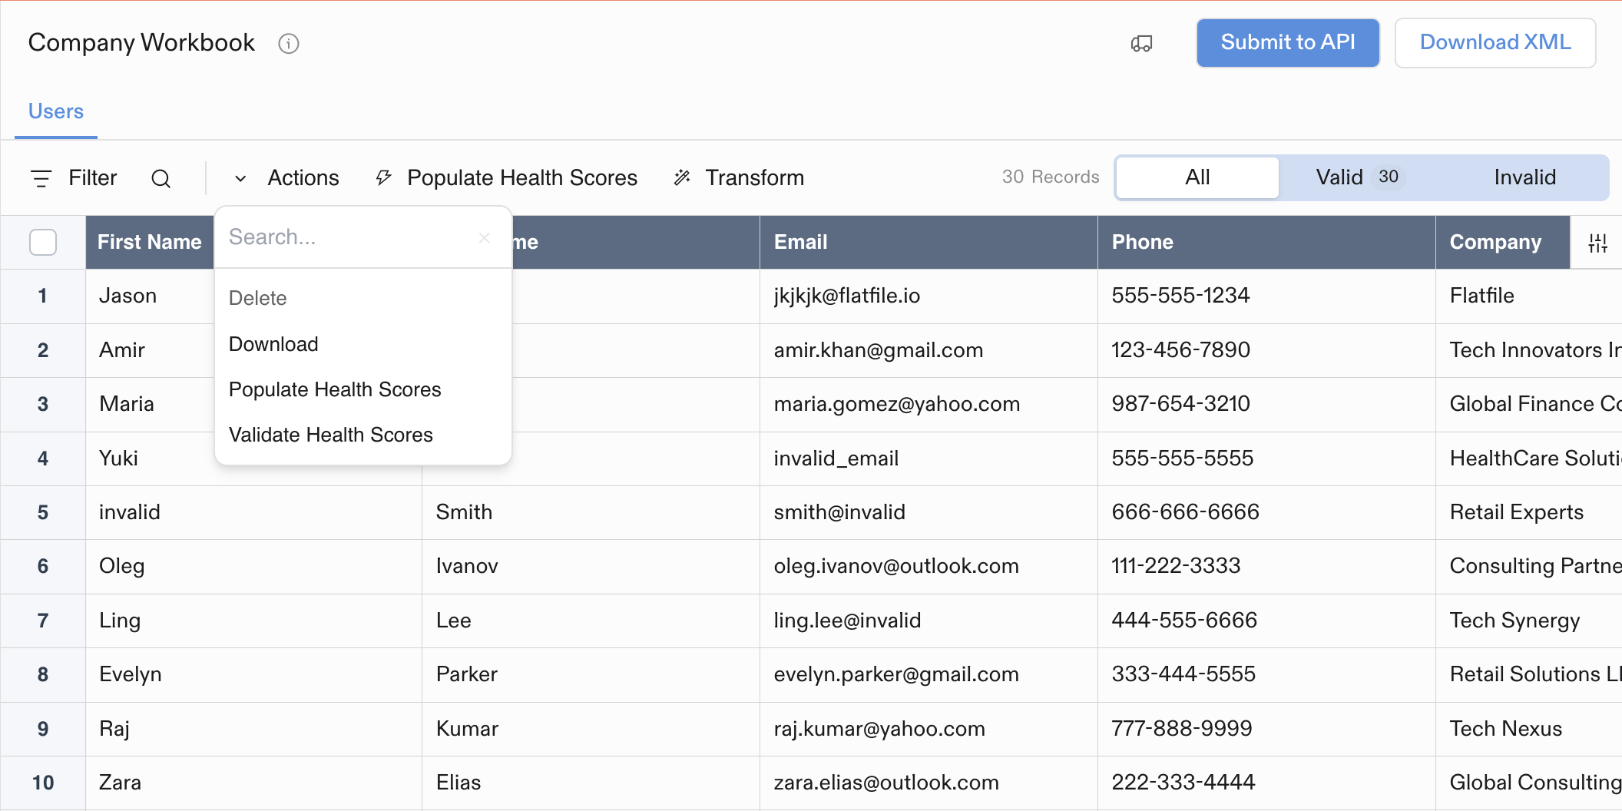The image size is (1622, 811).
Task: Select Validate Health Scores menu entry
Action: [x=363, y=435]
